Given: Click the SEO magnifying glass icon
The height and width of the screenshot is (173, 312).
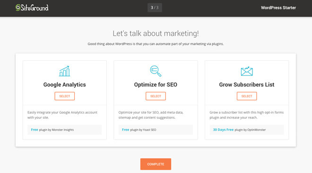Looking at the screenshot, I should coord(156,71).
